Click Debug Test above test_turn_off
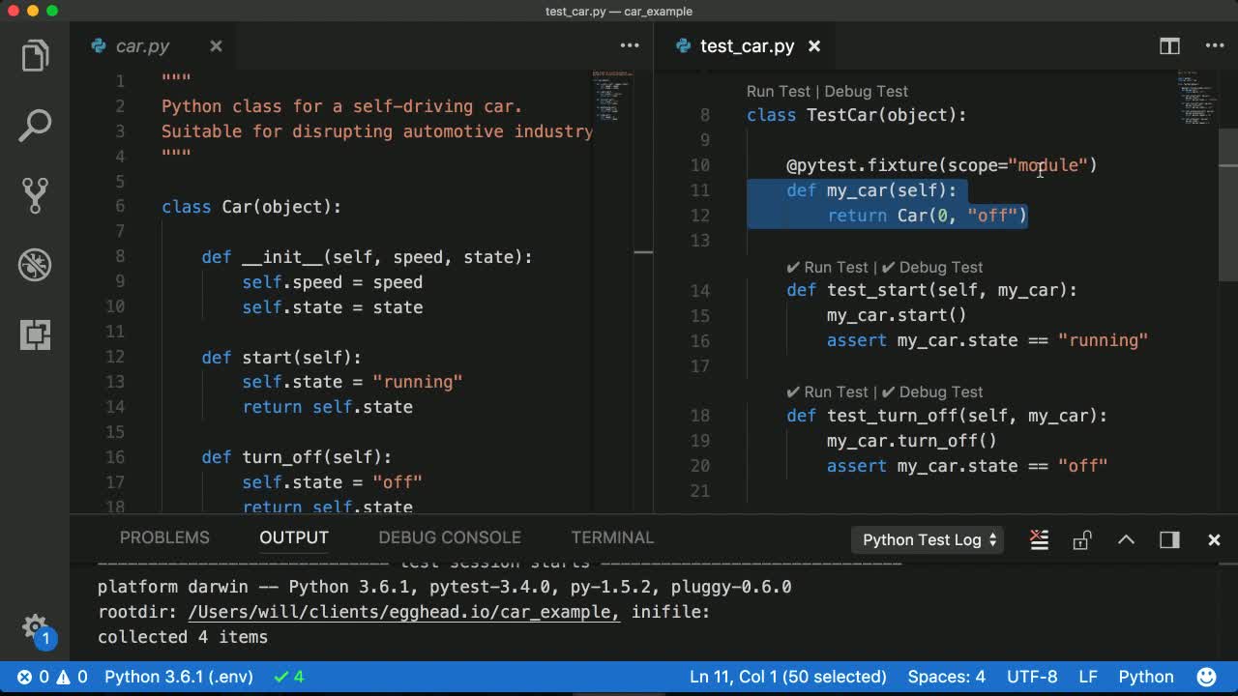Image resolution: width=1238 pixels, height=696 pixels. [x=940, y=392]
